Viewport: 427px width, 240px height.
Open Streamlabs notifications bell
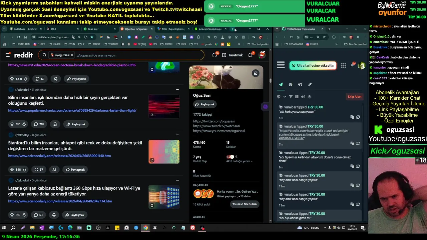point(352,65)
